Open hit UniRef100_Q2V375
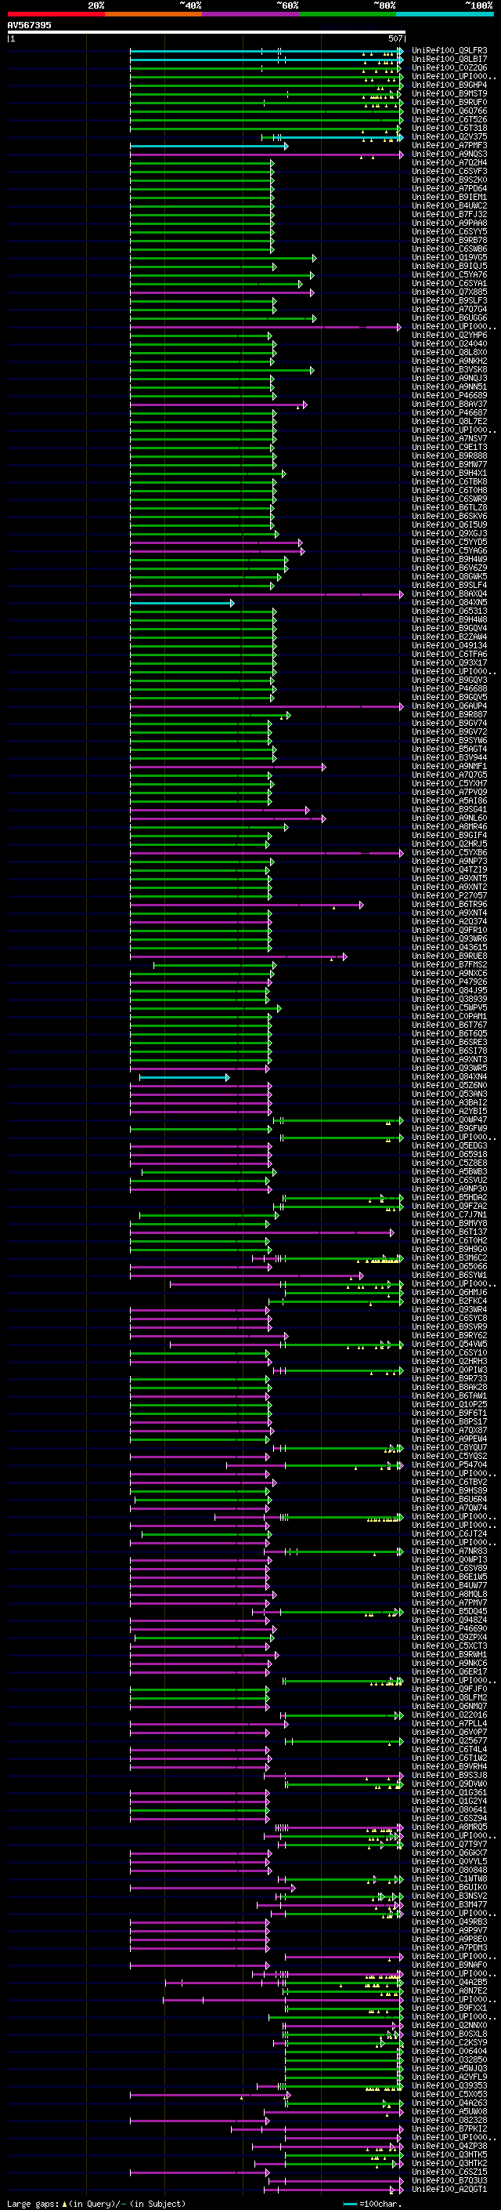 (449, 137)
